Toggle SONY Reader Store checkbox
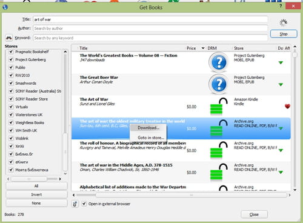Image resolution: width=303 pixels, height=223 pixels. coord(11,99)
